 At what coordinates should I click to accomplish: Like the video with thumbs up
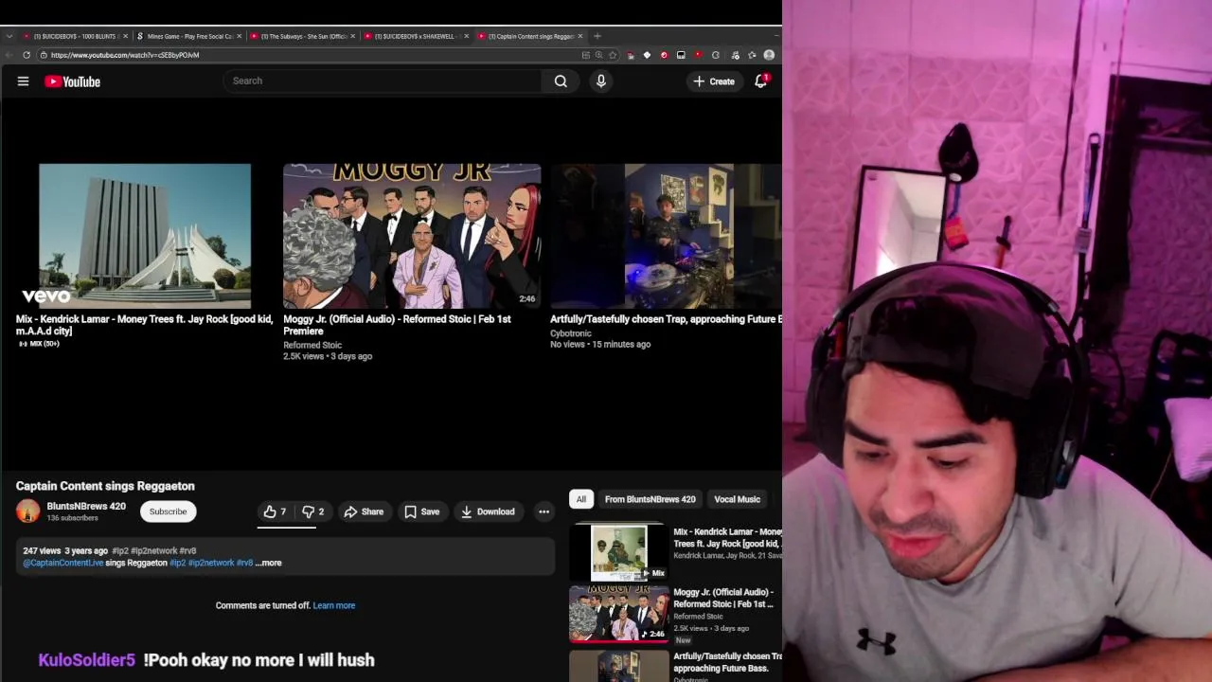[275, 511]
